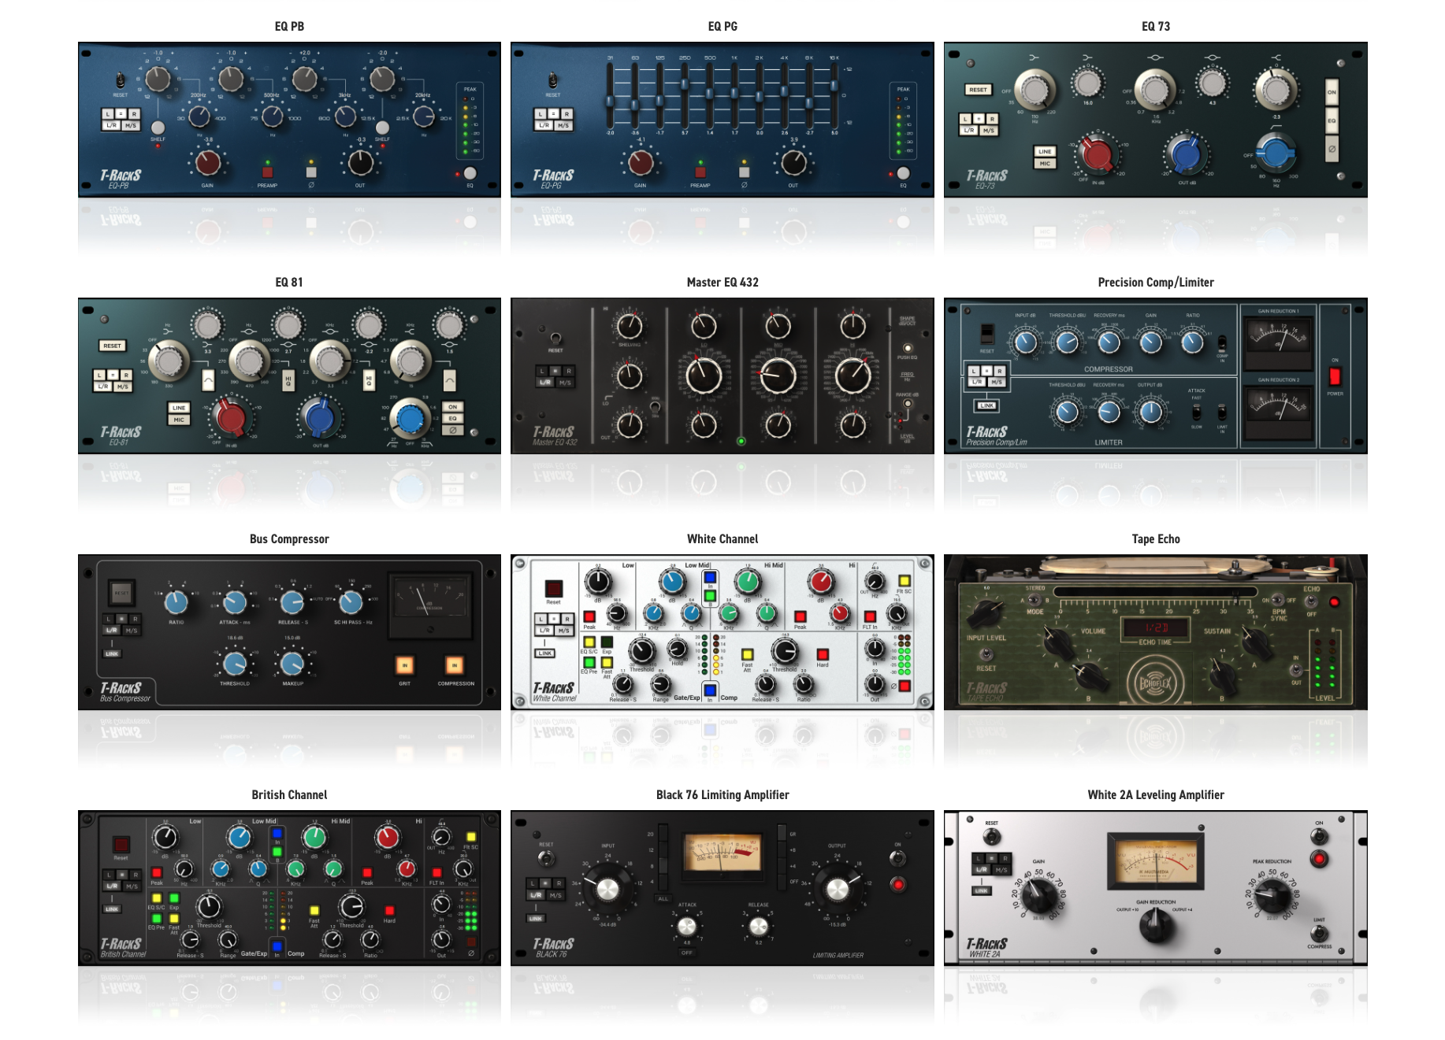Click the MAKEUP knob on Bus Compressor
The image size is (1445, 1040).
pyautogui.click(x=292, y=664)
